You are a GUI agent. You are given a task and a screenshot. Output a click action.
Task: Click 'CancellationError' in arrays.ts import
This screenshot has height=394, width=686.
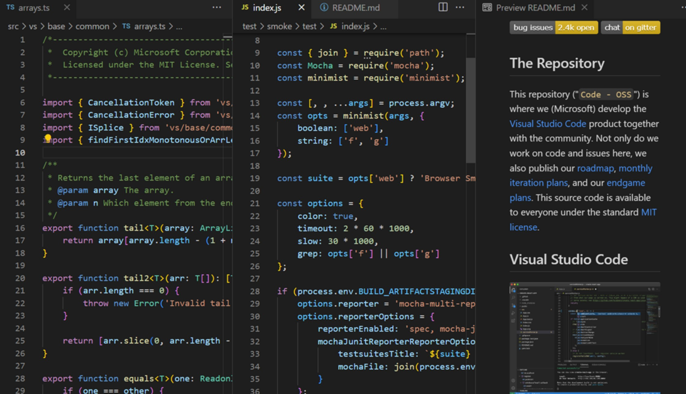131,115
